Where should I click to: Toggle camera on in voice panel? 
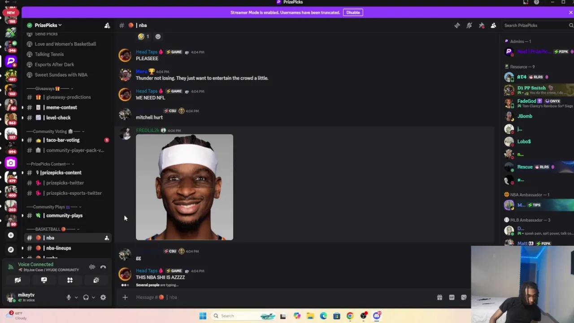[17, 280]
